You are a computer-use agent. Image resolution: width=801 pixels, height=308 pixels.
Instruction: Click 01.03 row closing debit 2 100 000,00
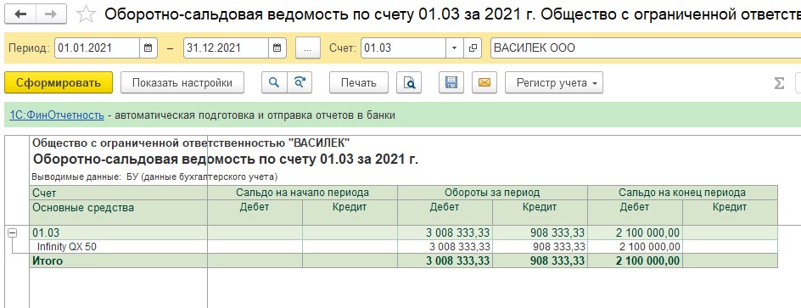635,233
